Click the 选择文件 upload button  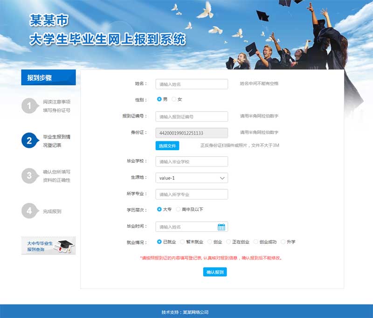pyautogui.click(x=167, y=146)
